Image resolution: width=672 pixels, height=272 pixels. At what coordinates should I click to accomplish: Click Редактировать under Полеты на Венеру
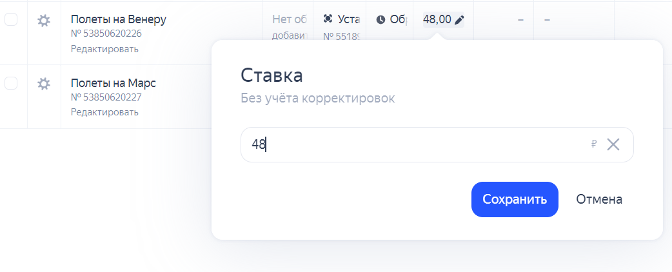[104, 48]
